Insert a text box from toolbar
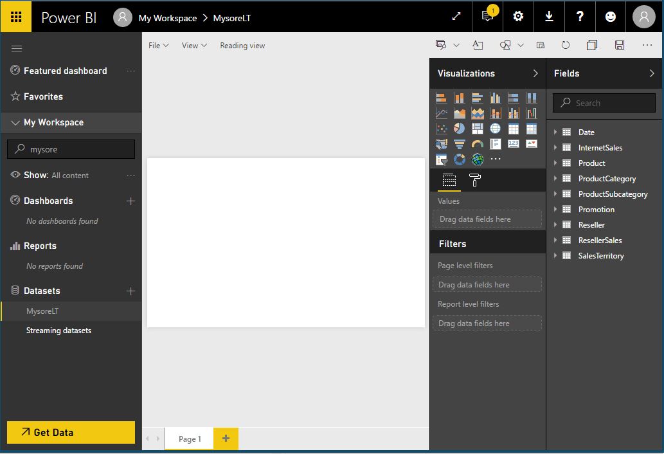The image size is (664, 454). pyautogui.click(x=478, y=45)
